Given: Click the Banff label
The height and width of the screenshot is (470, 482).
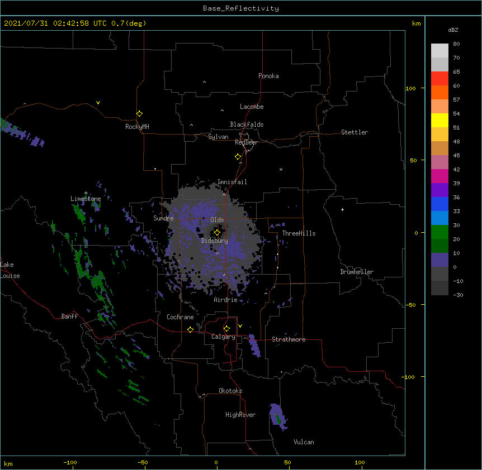Looking at the screenshot, I should pos(69,316).
